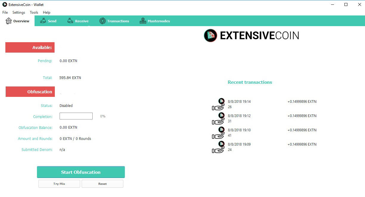Click the Pending label
The width and height of the screenshot is (365, 197).
pyautogui.click(x=45, y=61)
